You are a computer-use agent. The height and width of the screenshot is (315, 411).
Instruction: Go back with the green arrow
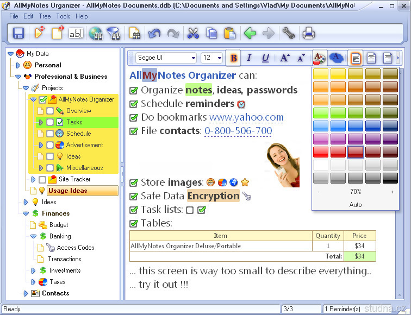[x=250, y=34]
